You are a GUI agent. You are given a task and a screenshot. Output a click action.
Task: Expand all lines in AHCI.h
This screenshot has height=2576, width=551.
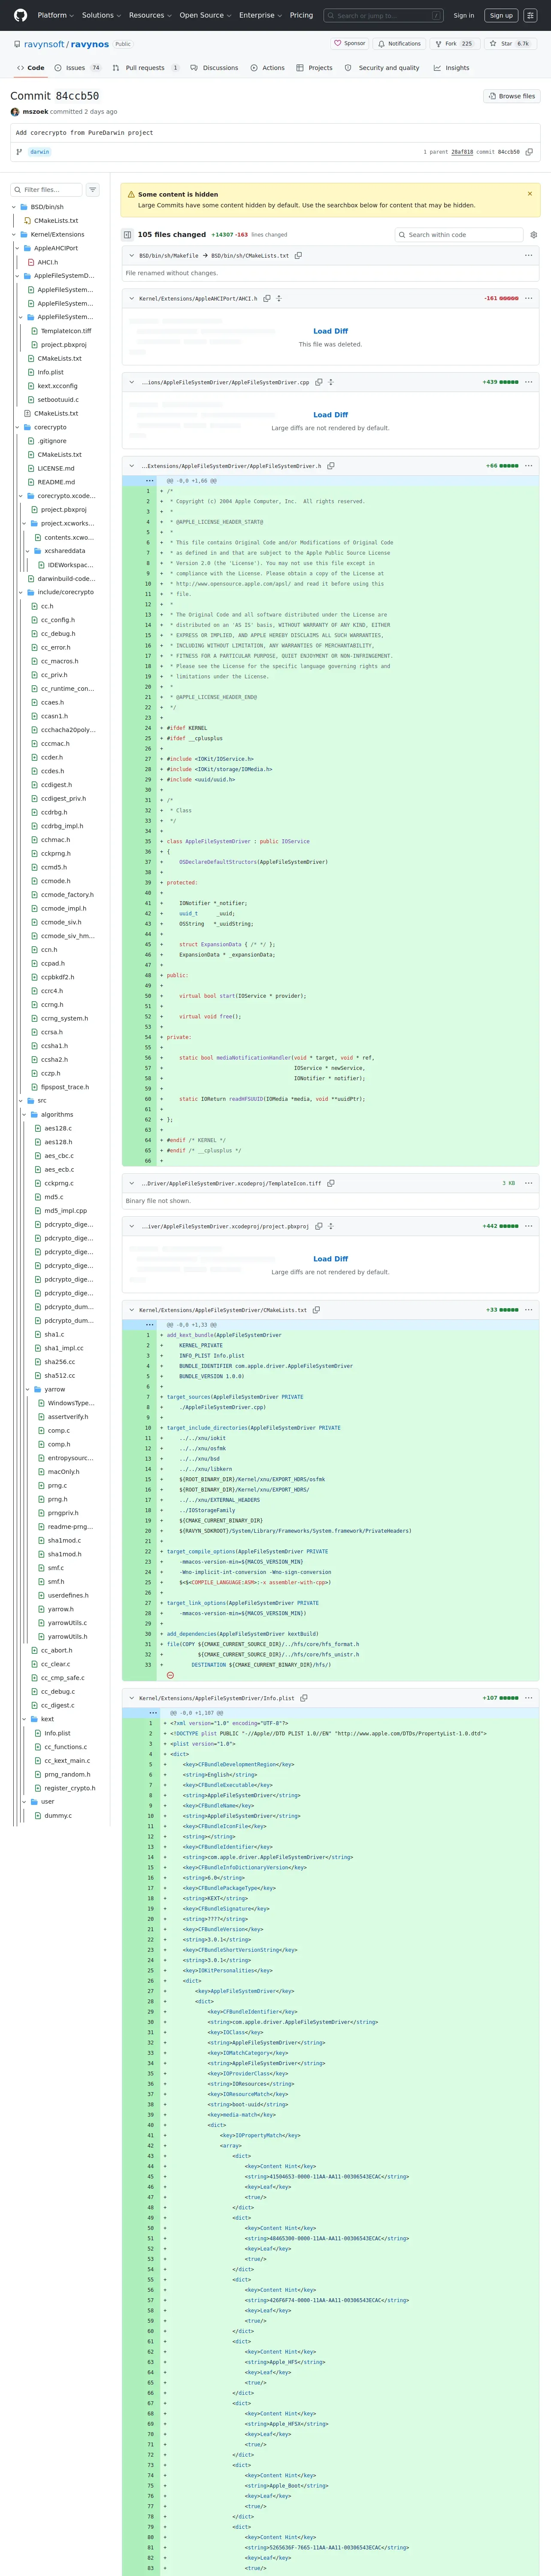pyautogui.click(x=279, y=298)
